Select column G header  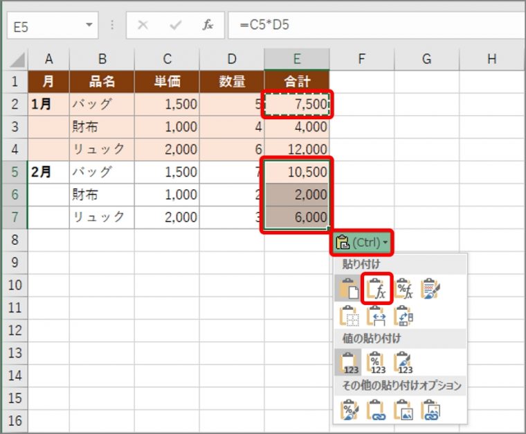pyautogui.click(x=427, y=59)
